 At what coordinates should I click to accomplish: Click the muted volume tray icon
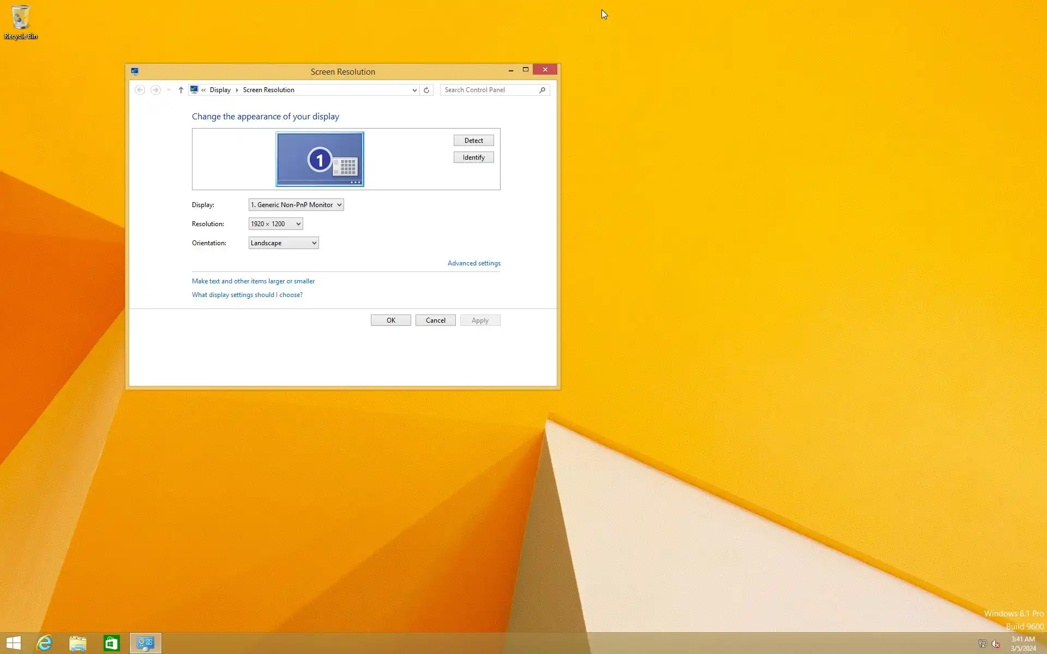(996, 644)
